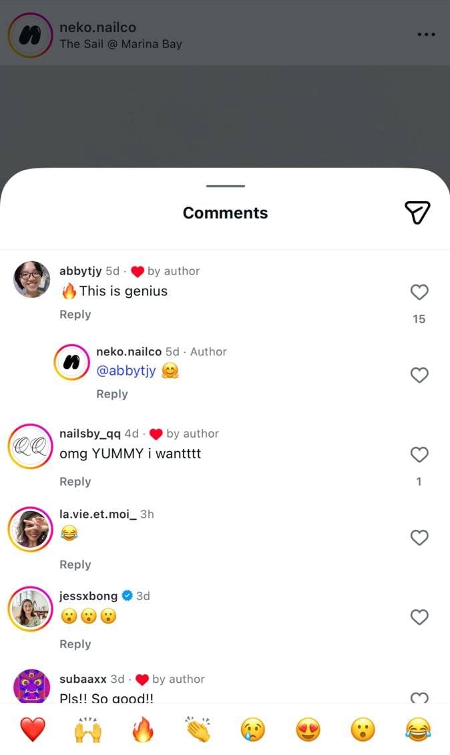This screenshot has height=755, width=450.
Task: Choose the crying face emoji reaction
Action: 253,730
